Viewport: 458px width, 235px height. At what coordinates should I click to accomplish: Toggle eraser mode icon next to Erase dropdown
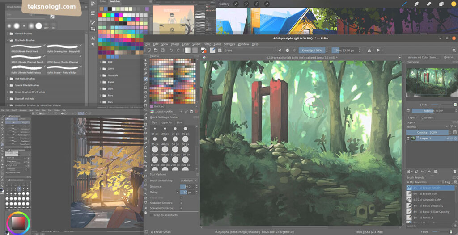click(280, 50)
